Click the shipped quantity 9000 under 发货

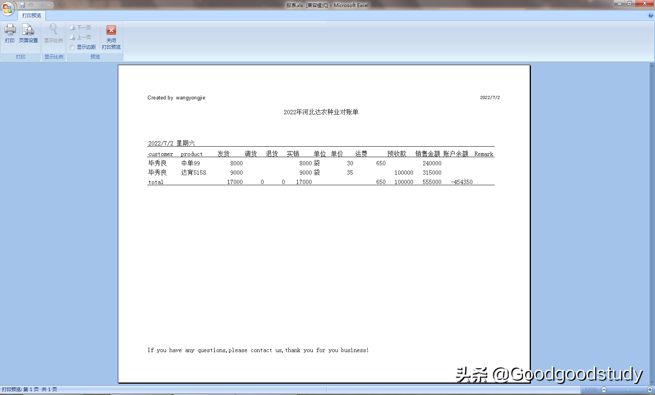coord(237,173)
